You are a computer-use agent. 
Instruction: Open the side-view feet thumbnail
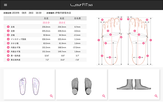coord(134,84)
